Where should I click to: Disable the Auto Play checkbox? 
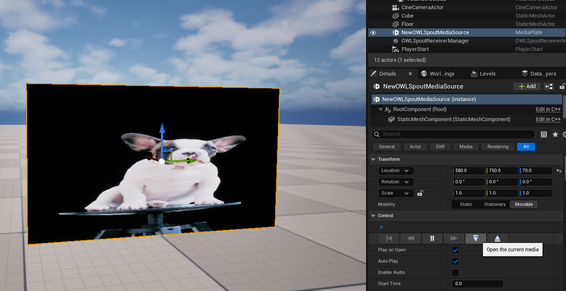click(x=455, y=261)
